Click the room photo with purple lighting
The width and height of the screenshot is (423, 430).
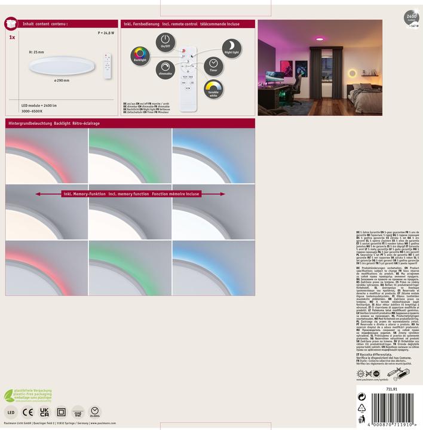click(x=320, y=67)
